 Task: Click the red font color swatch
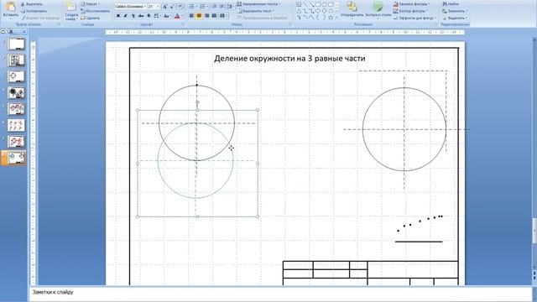[177, 16]
